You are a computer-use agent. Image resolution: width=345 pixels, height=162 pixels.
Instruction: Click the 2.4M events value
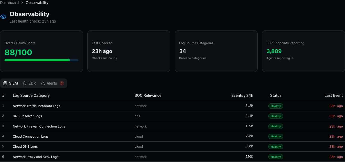coord(249,116)
